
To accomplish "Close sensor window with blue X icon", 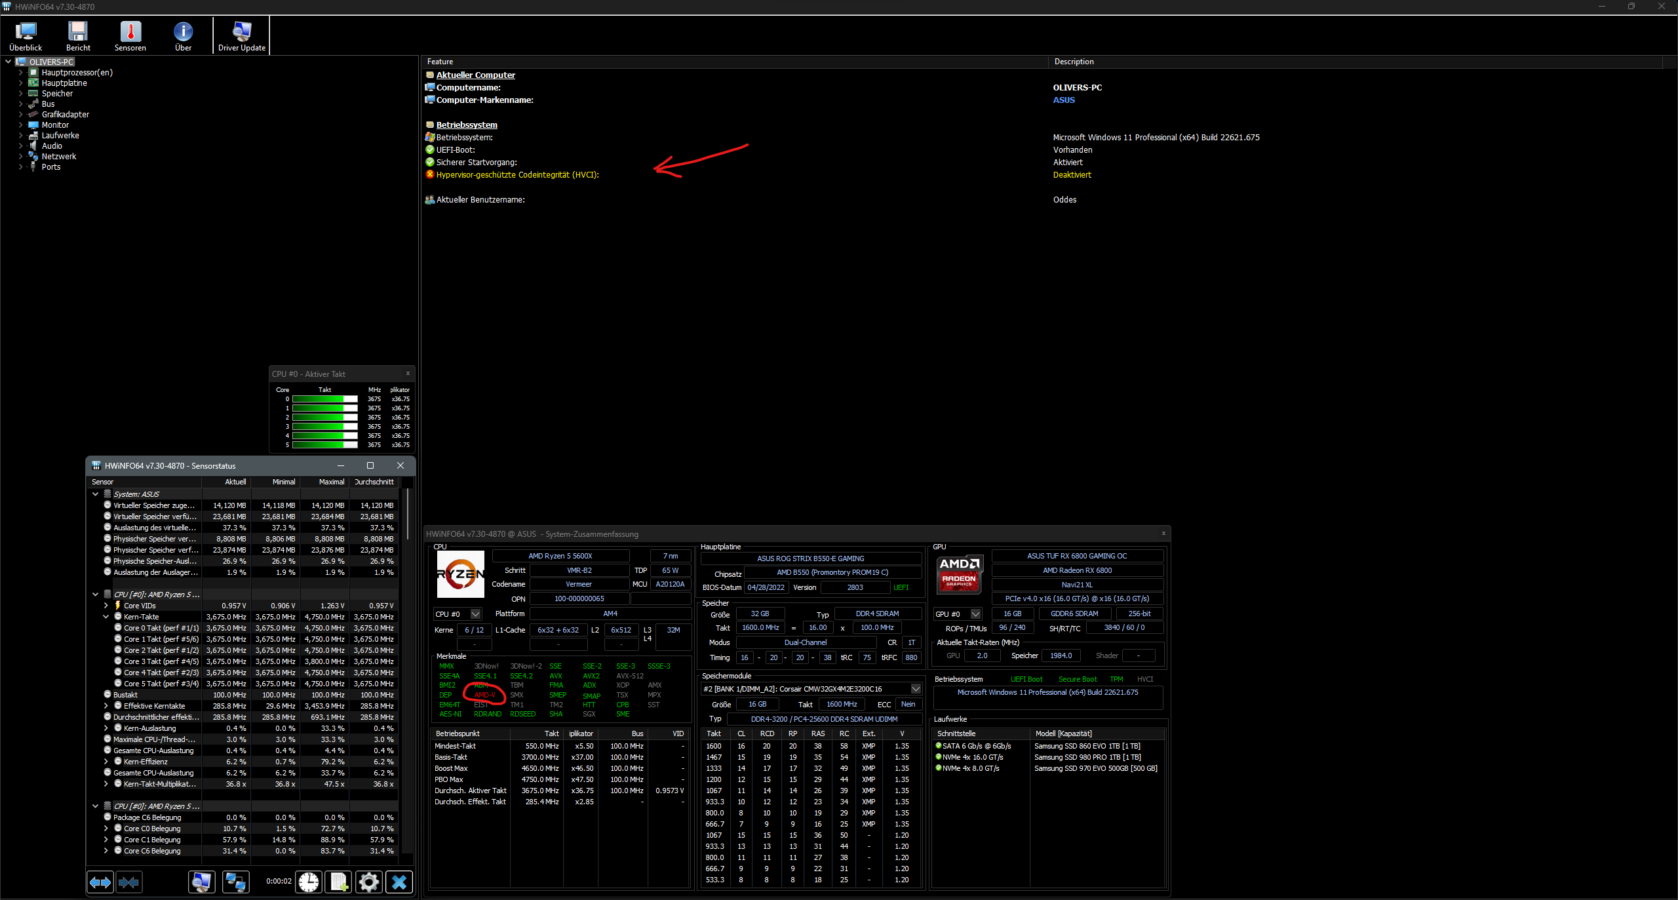I will point(399,882).
